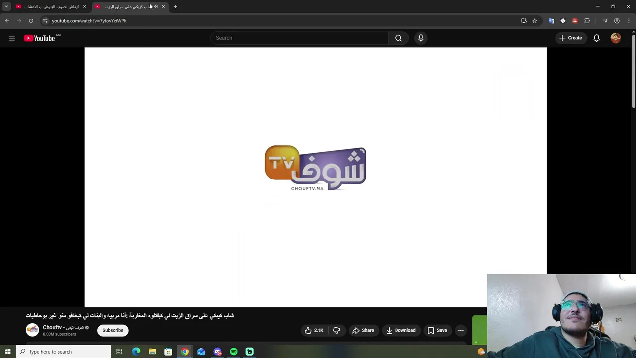Open Microsoft Store from the taskbar
636x358 pixels.
(168, 352)
